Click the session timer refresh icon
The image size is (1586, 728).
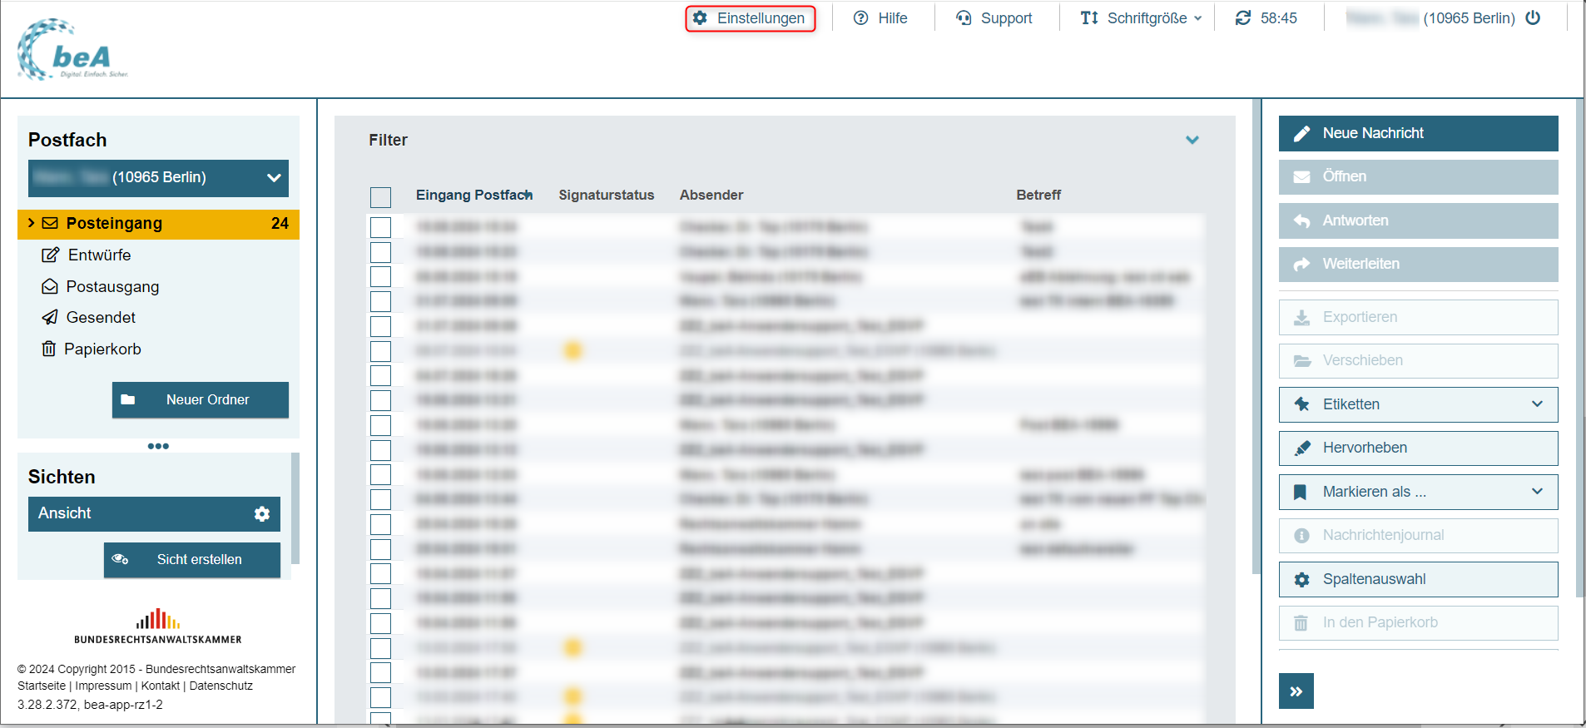pyautogui.click(x=1243, y=17)
